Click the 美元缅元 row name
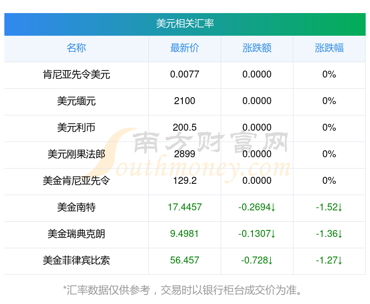This screenshot has width=370, height=304. pos(76,101)
